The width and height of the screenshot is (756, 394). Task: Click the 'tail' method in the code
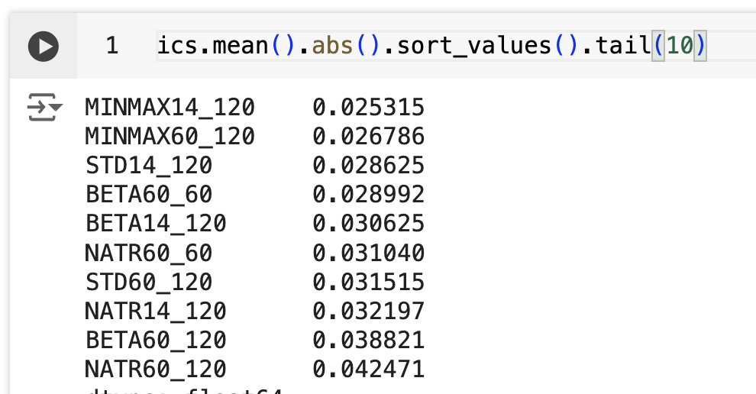[x=617, y=46]
